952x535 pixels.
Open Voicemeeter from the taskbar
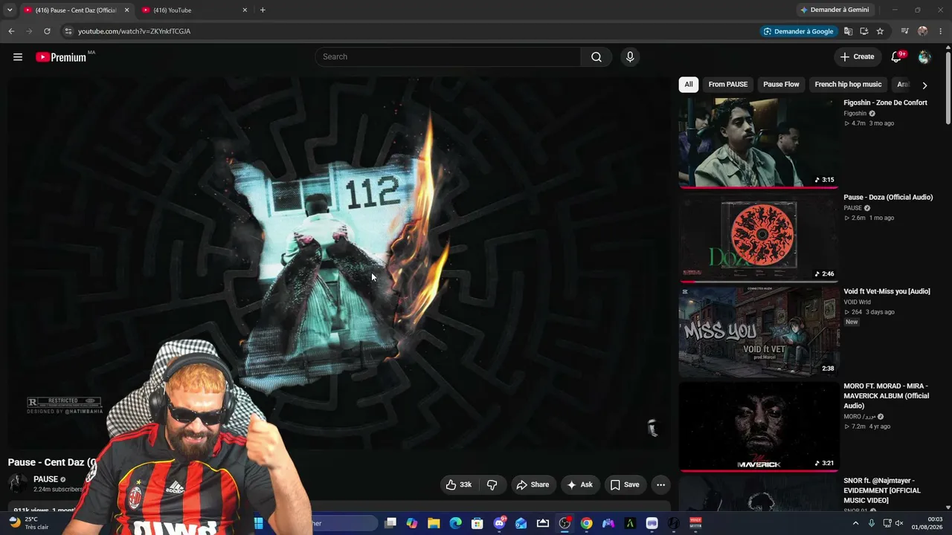pyautogui.click(x=695, y=524)
